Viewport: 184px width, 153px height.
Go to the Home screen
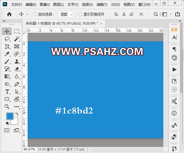9,14
